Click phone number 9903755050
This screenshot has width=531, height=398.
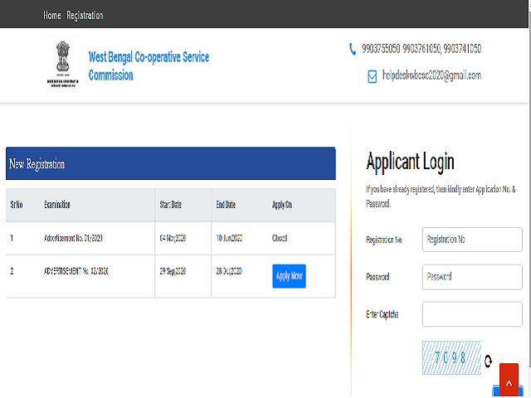381,49
